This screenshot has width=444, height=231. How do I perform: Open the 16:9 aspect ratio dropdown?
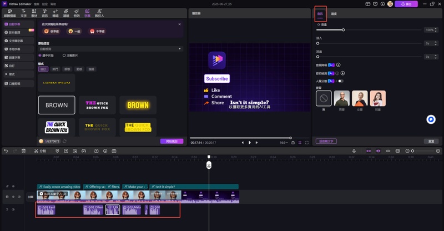[x=284, y=143]
